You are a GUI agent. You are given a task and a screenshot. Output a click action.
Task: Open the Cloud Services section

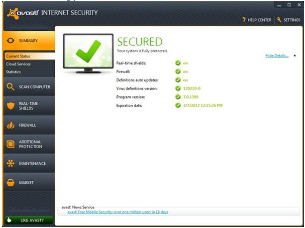point(18,64)
